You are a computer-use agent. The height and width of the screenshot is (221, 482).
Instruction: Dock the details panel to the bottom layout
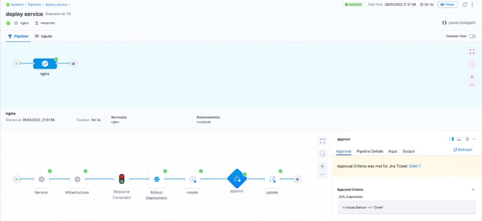[459, 139]
